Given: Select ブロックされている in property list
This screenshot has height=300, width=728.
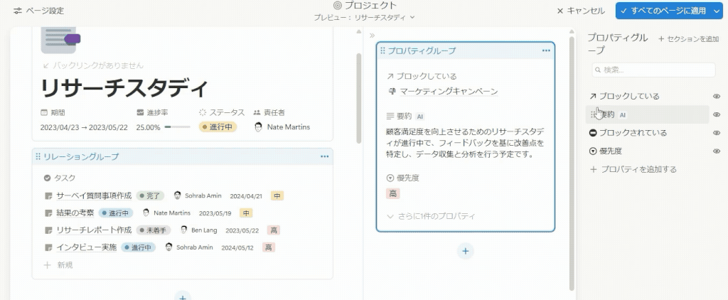Looking at the screenshot, I should 633,133.
